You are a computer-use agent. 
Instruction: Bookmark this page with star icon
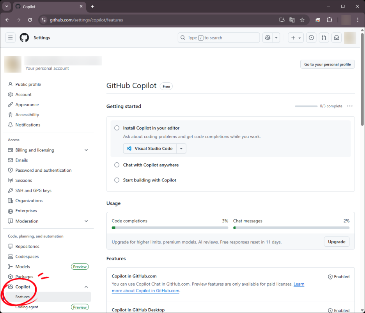302,20
